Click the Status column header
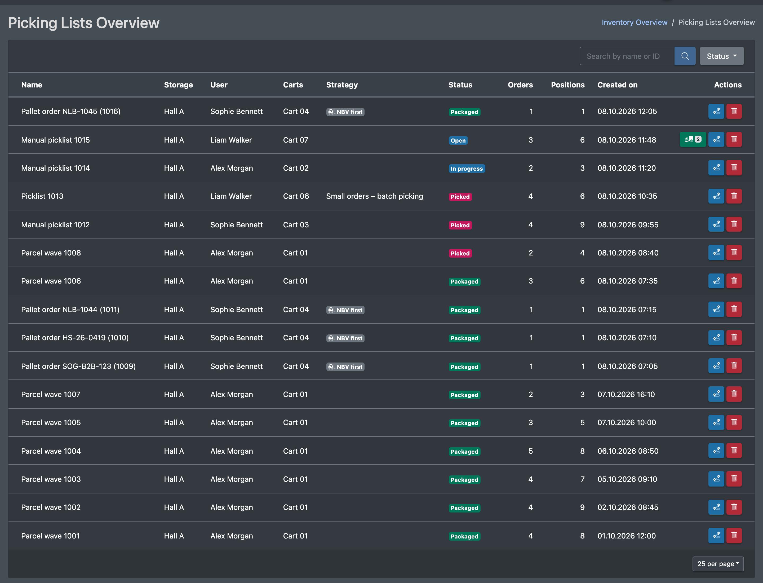The height and width of the screenshot is (583, 763). [x=460, y=85]
